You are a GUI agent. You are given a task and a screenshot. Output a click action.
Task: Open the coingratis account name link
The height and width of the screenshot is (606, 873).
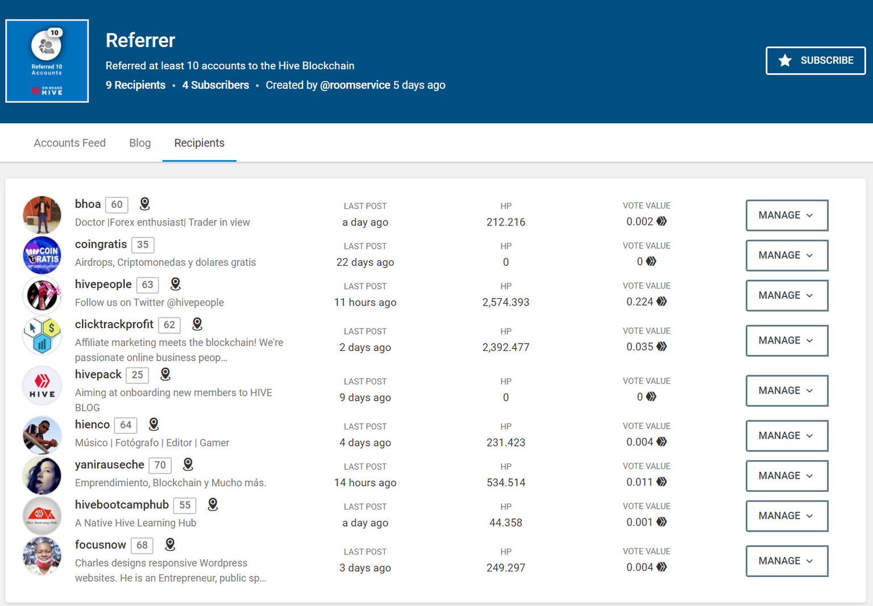(x=101, y=244)
